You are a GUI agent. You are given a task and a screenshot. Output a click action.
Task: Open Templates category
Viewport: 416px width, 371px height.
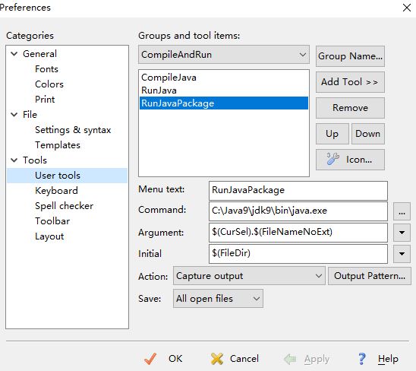58,145
